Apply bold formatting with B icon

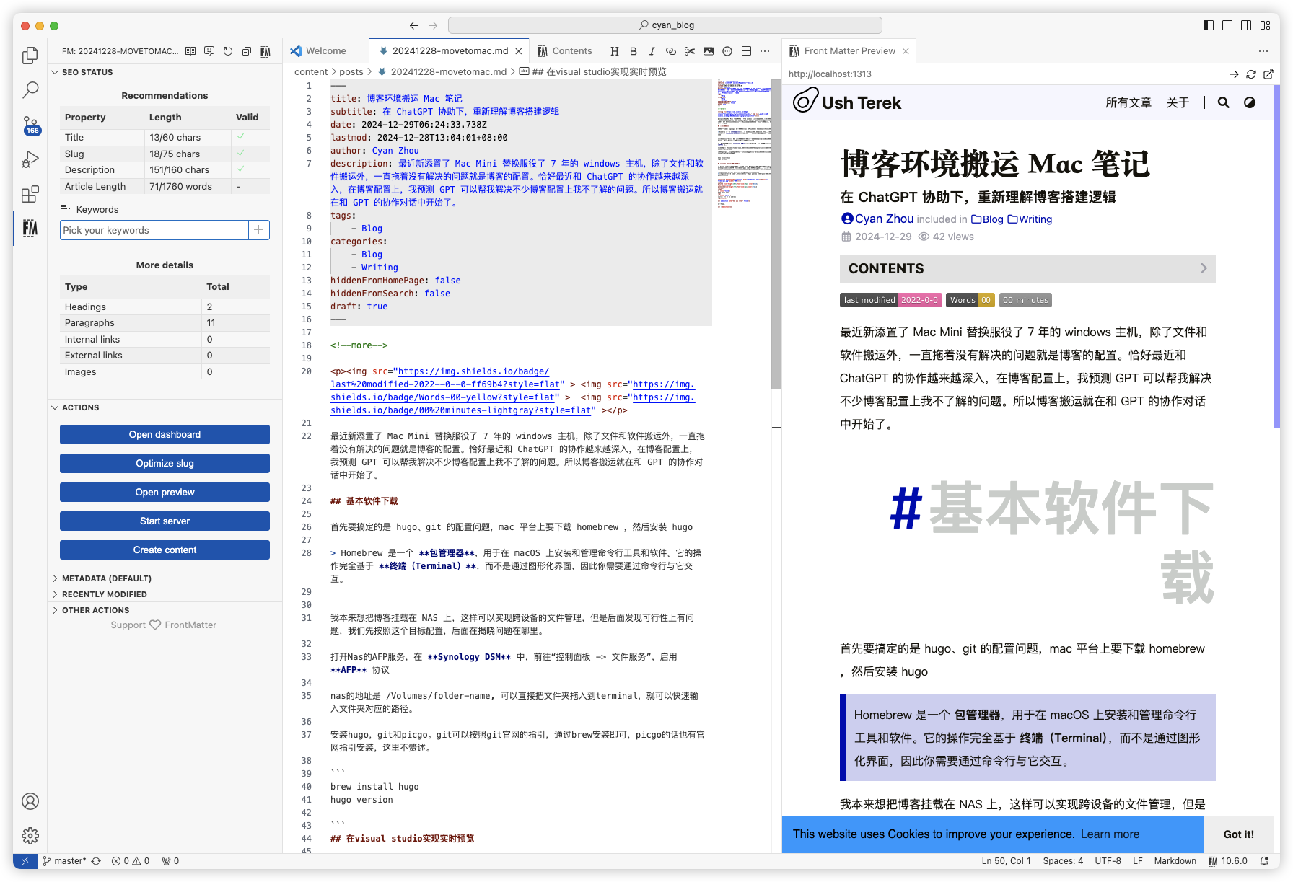[634, 51]
